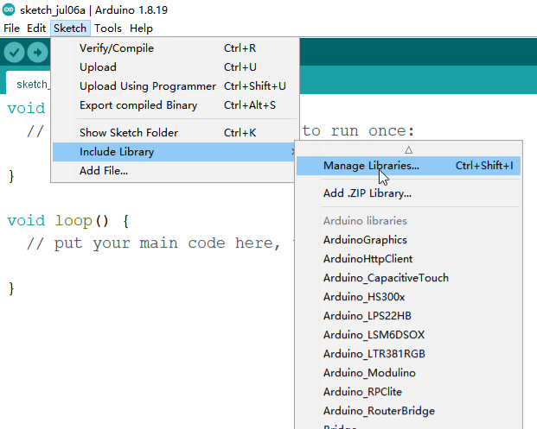Select Show Sketch Folder
This screenshot has width=537, height=429.
point(175,133)
